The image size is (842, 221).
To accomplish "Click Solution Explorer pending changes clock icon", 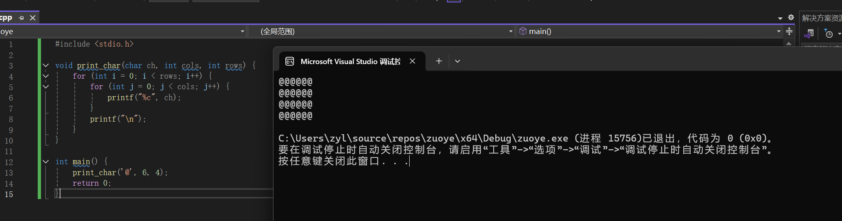I will pos(829,34).
